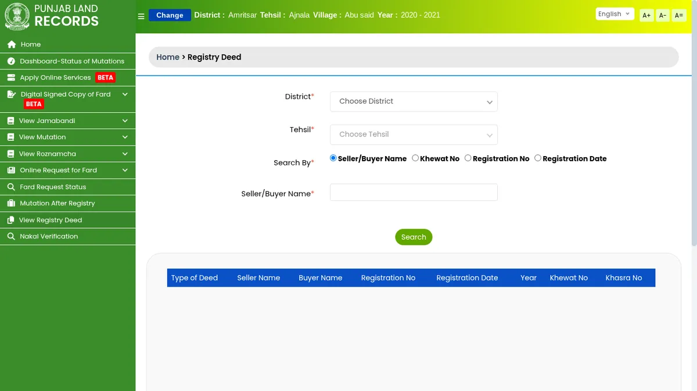Click the Dashboard-Status of Mutations gauge icon
This screenshot has width=697, height=391.
(11, 61)
